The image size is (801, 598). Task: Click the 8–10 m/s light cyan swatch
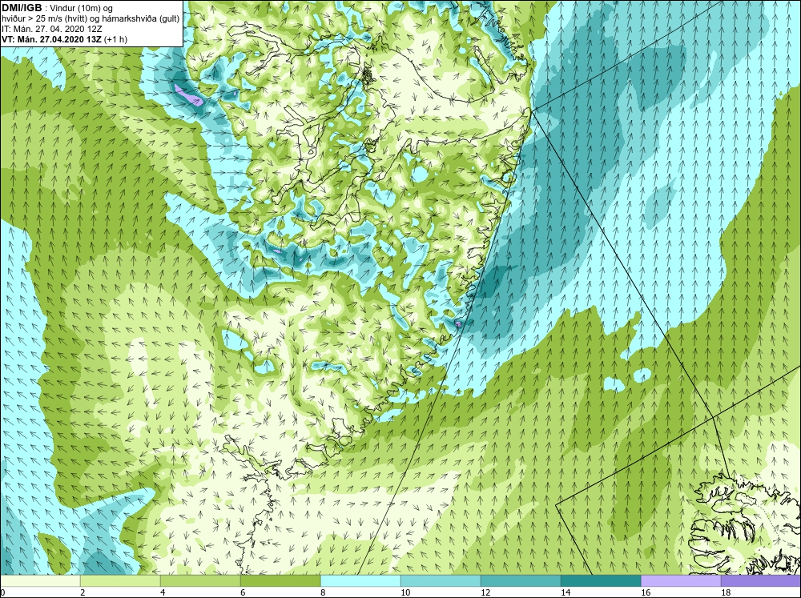(x=360, y=580)
